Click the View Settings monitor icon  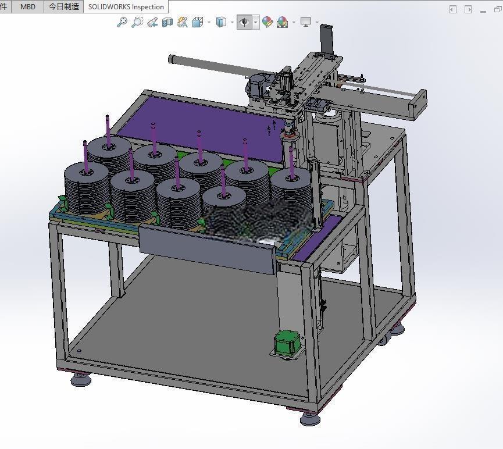click(x=306, y=22)
